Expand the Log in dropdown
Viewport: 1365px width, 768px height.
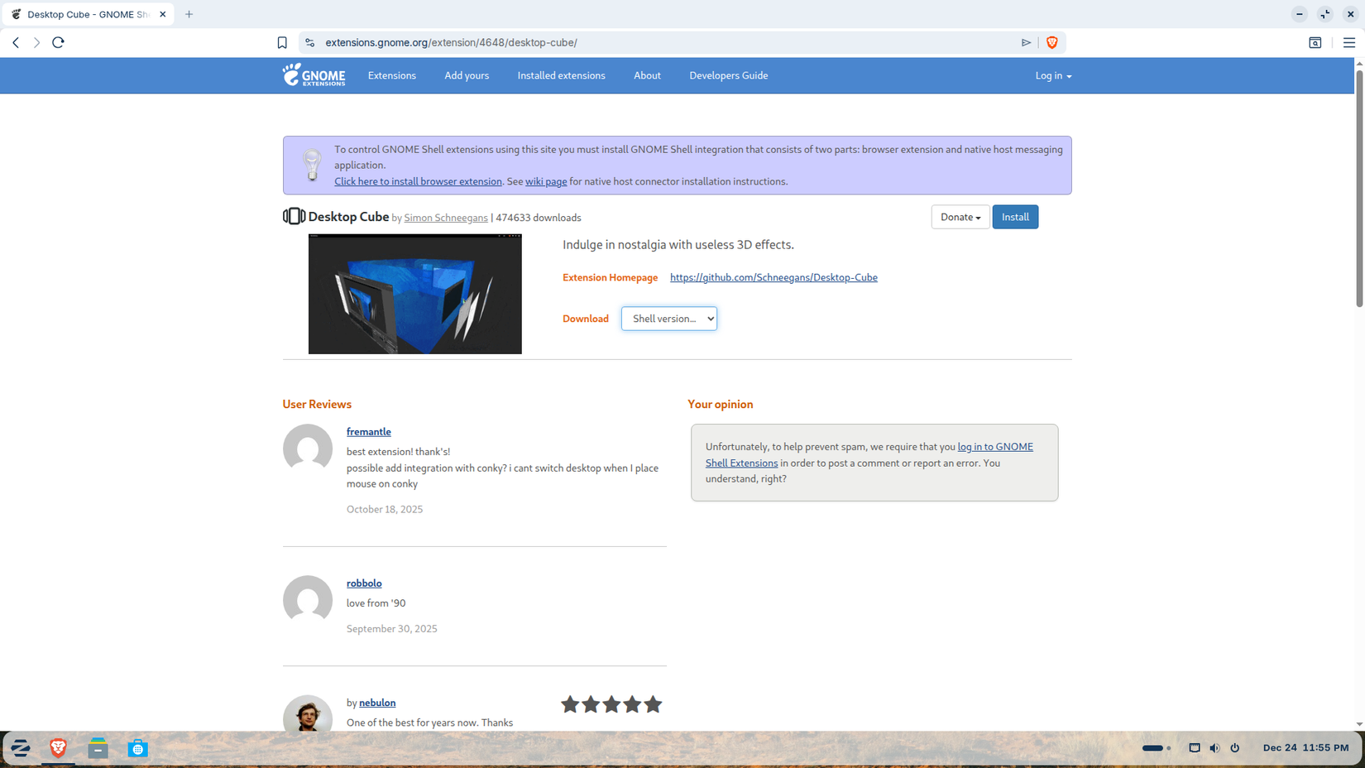1053,75
